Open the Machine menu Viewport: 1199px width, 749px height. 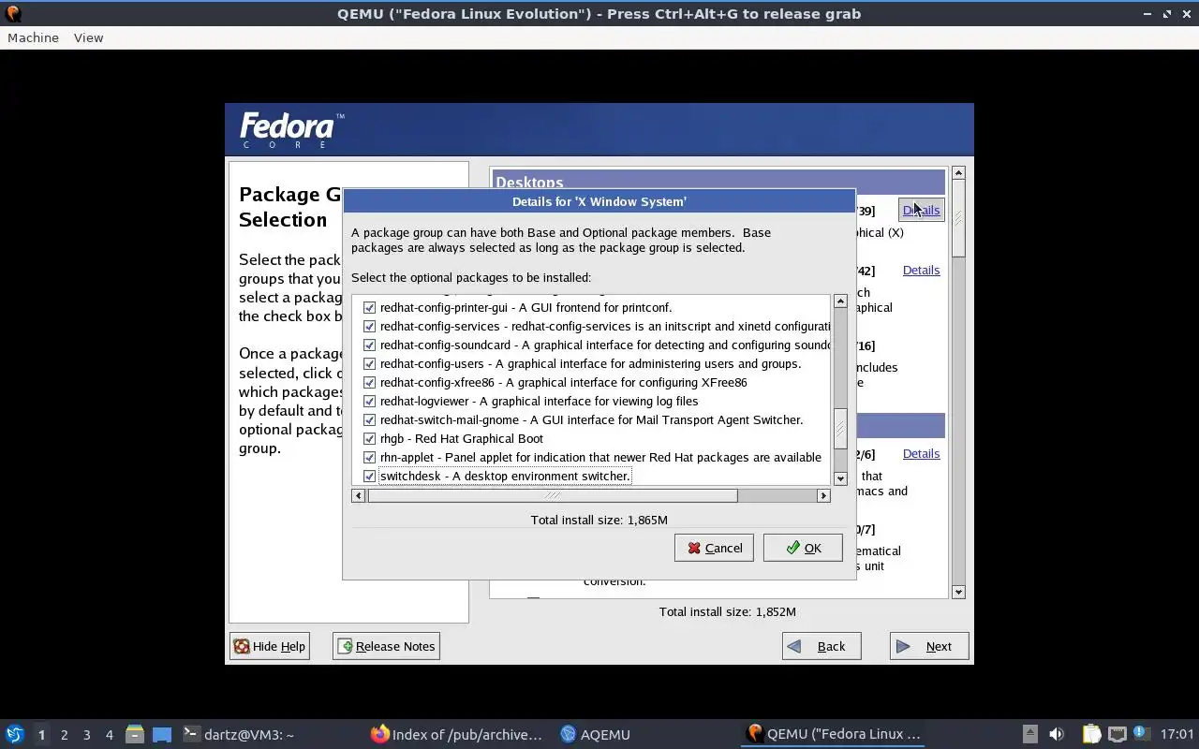[33, 37]
